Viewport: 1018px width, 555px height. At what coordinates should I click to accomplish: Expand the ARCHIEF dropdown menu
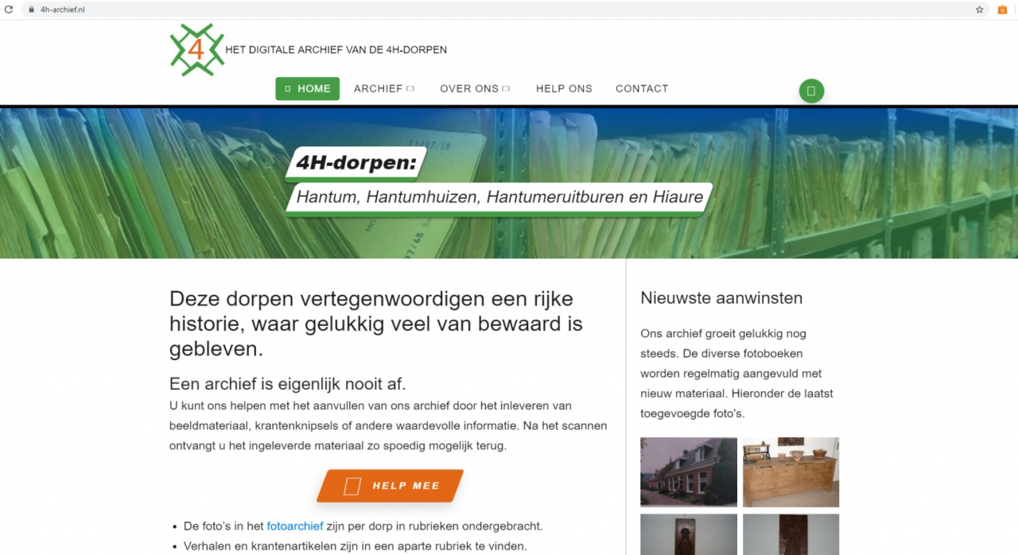click(x=384, y=89)
